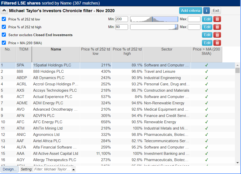This screenshot has height=174, width=241.
Task: Click the table scroll down arrow
Action: point(238,163)
